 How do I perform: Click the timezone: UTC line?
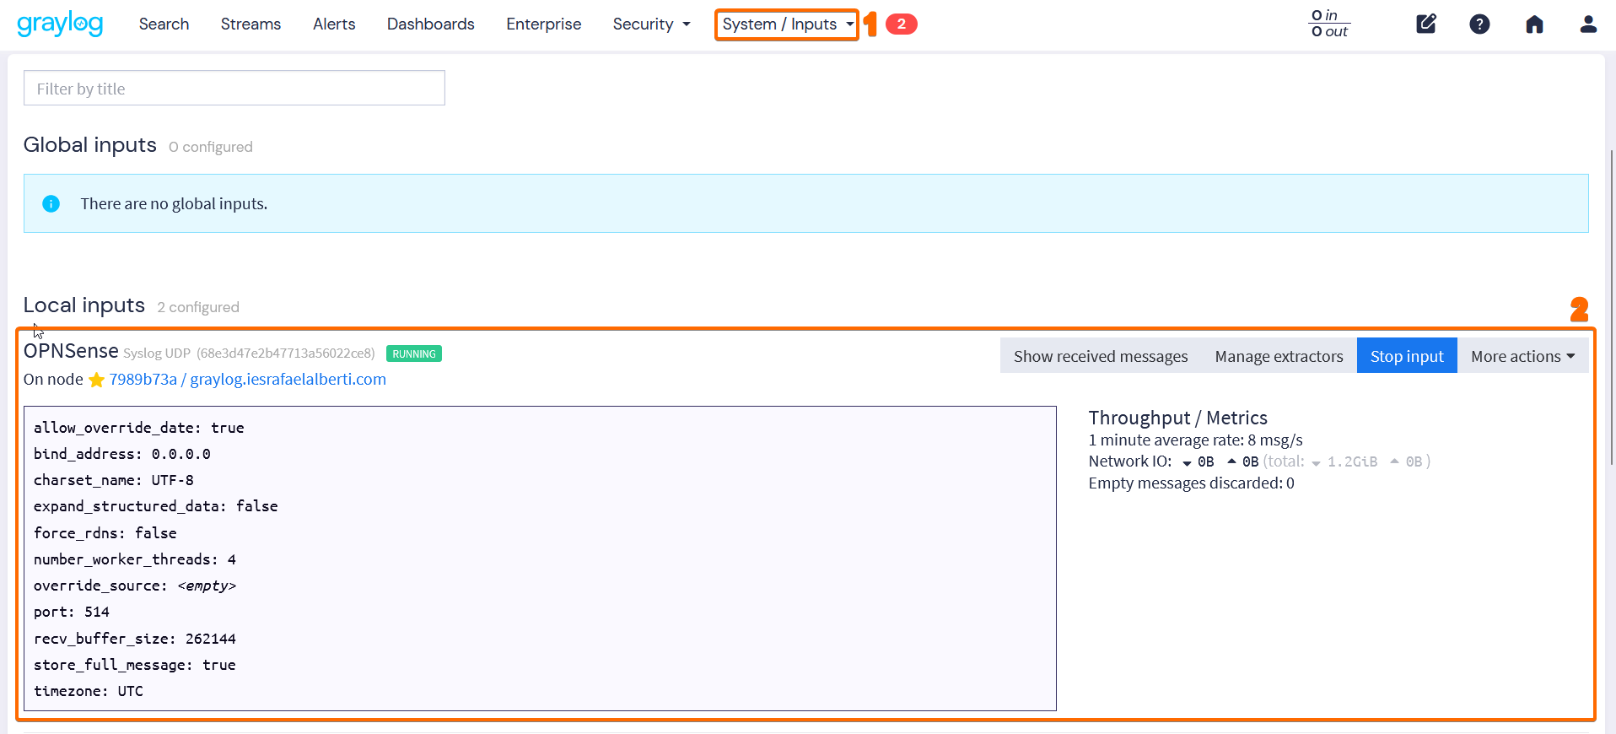click(89, 691)
